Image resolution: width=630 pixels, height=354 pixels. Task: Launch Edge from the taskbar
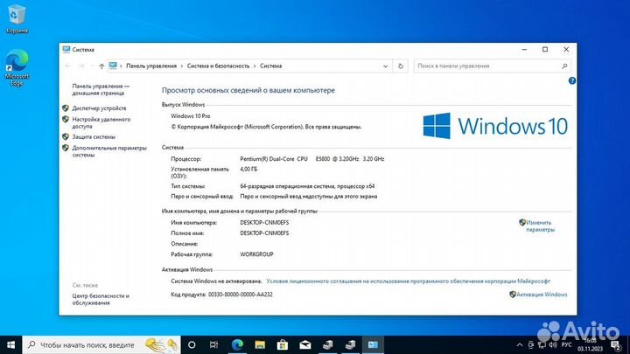coord(237,344)
